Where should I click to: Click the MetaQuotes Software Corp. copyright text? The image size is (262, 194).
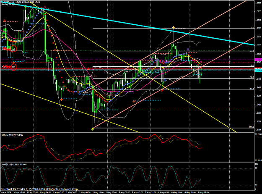[39, 189]
